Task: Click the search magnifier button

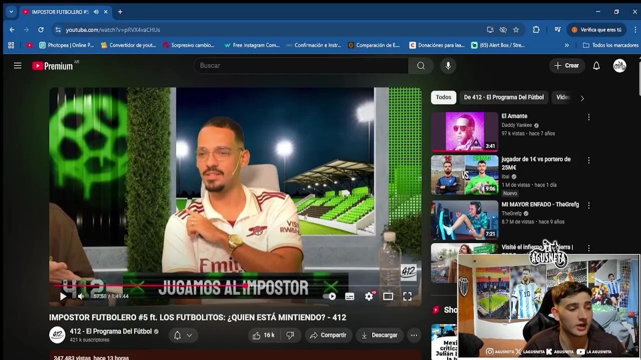Action: tap(421, 65)
